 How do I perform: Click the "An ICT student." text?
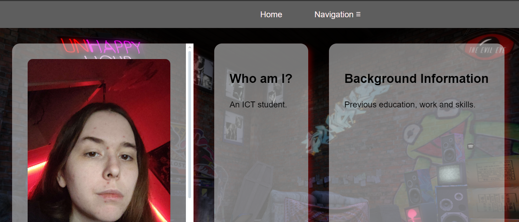(258, 105)
